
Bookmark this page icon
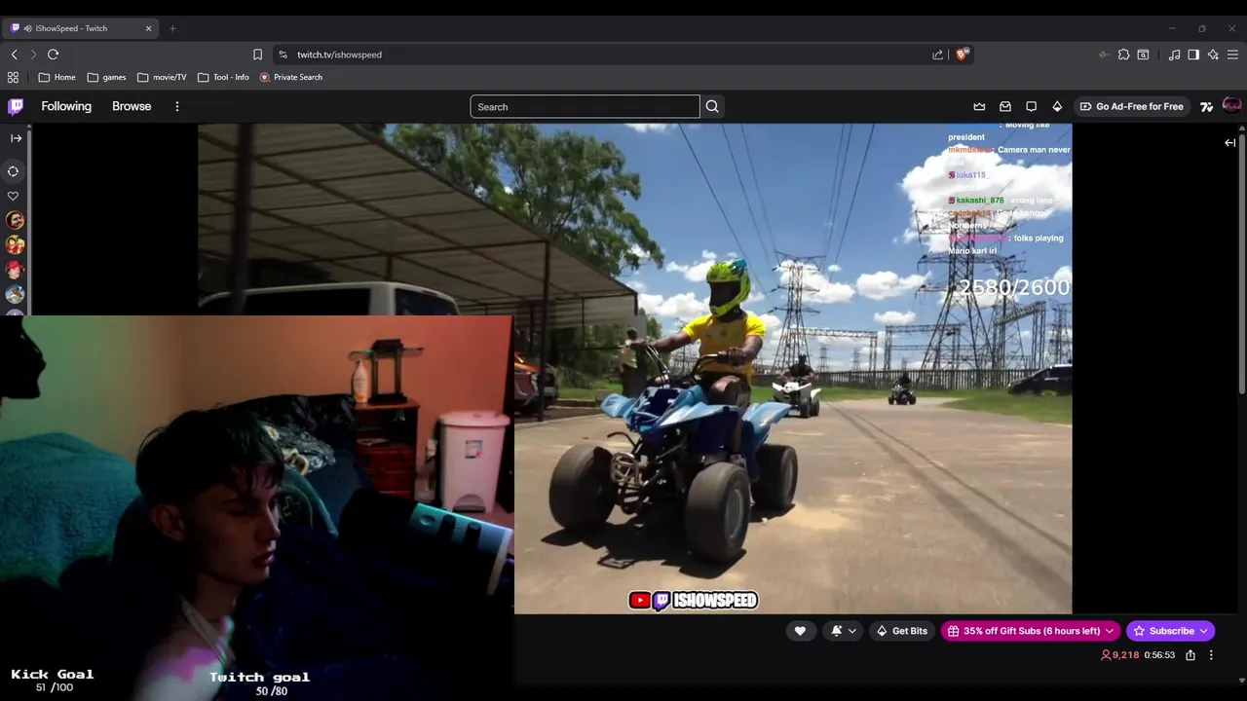257,55
